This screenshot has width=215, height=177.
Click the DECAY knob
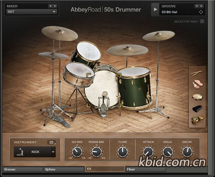pos(187,152)
